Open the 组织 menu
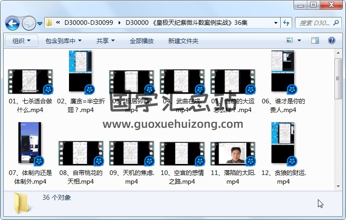Image resolution: width=346 pixels, height=220 pixels. point(22,41)
